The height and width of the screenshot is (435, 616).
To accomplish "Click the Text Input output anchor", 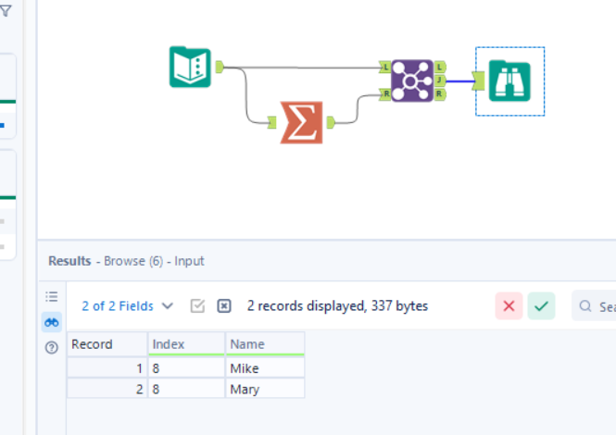I will click(x=220, y=67).
